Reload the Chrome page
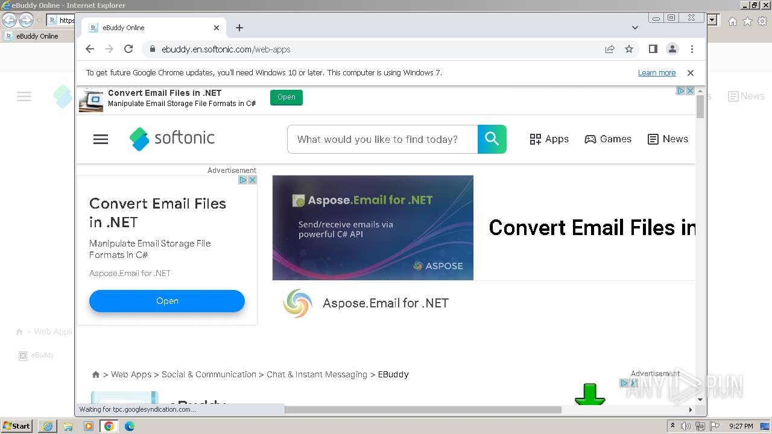Viewport: 772px width, 434px height. tap(128, 49)
